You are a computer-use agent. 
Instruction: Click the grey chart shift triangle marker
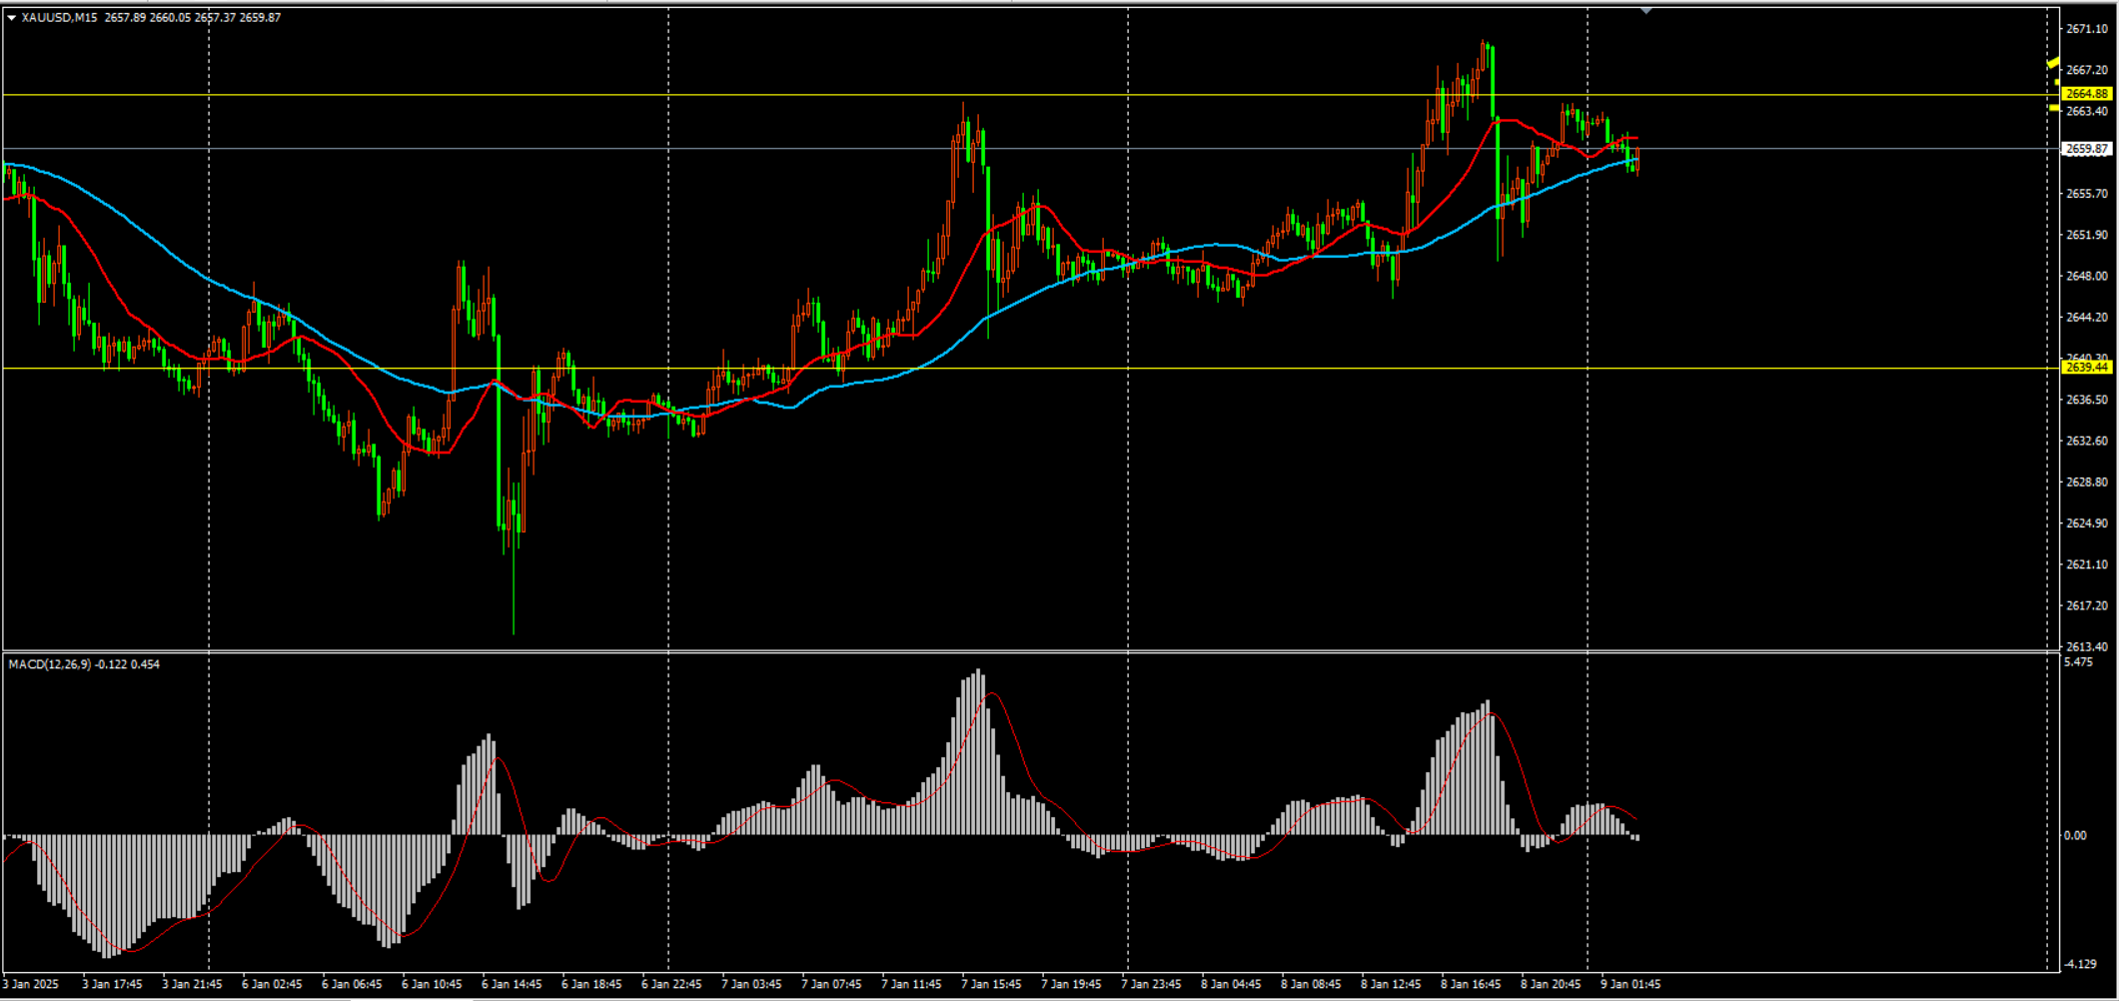(1646, 11)
